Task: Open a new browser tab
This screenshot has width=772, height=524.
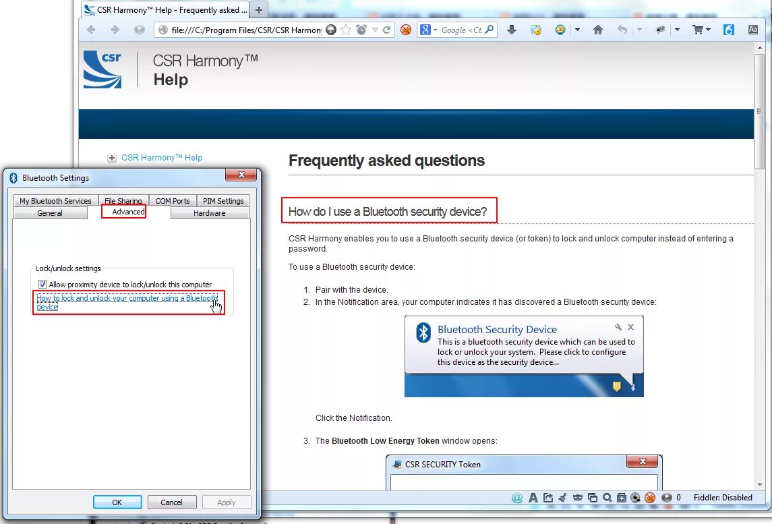Action: click(x=258, y=10)
